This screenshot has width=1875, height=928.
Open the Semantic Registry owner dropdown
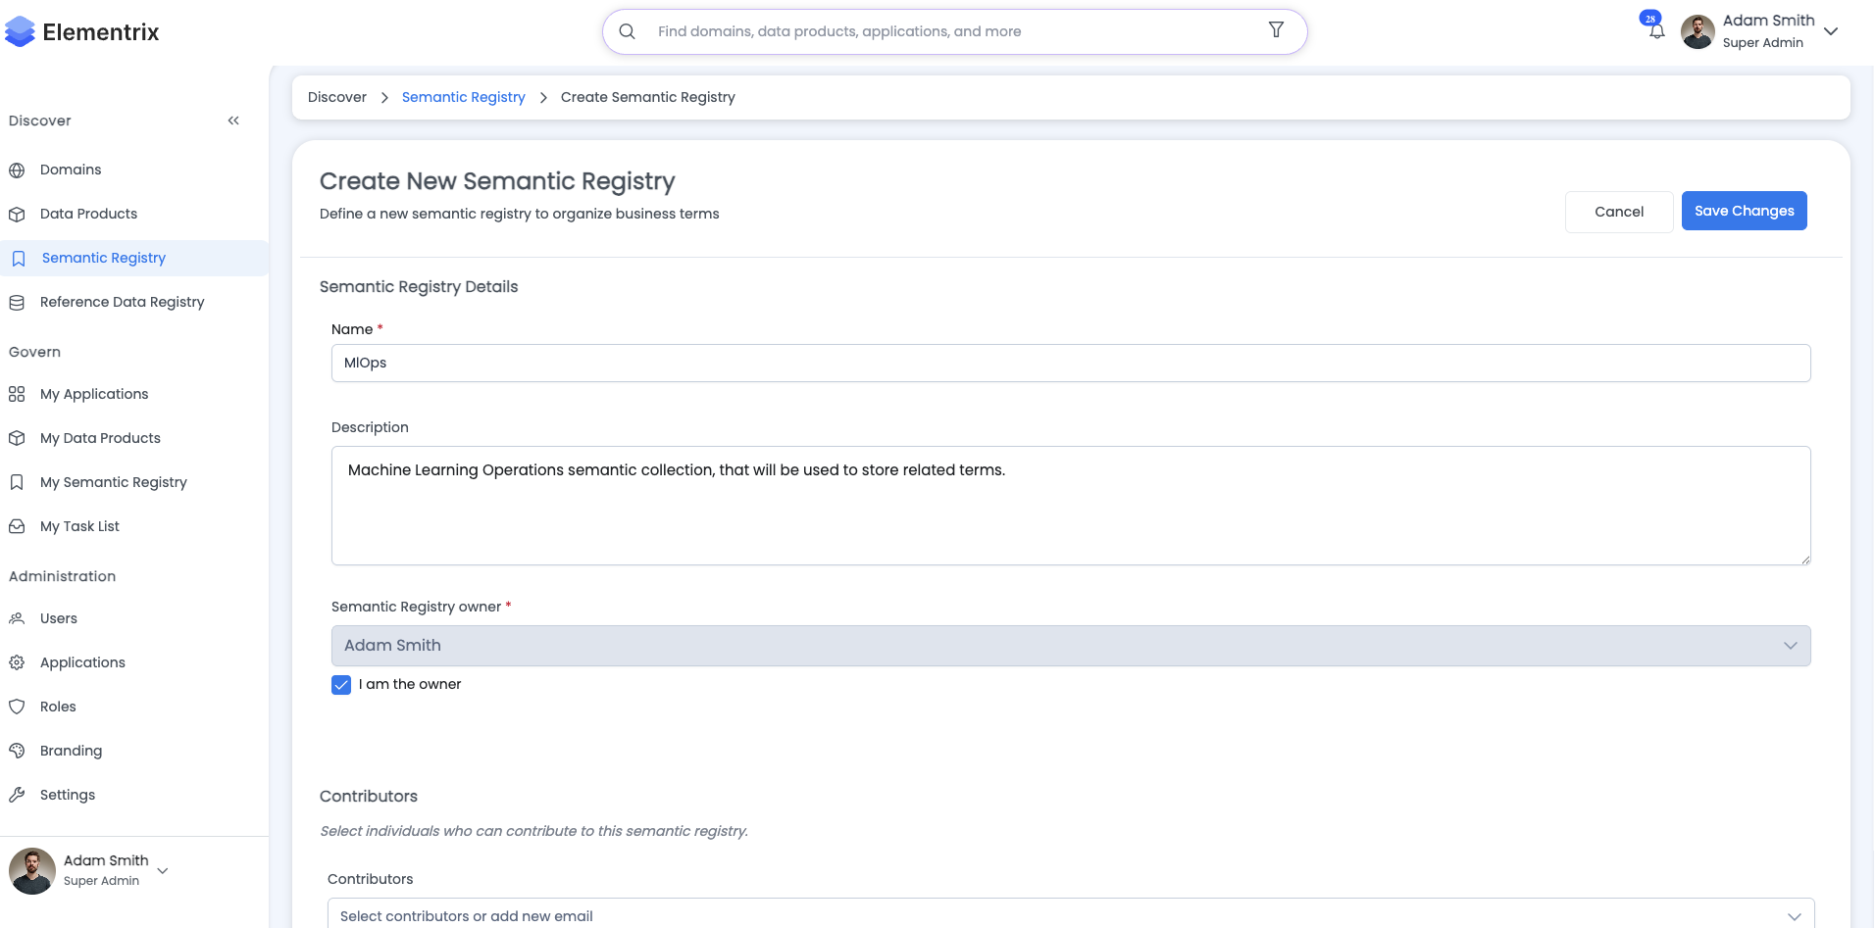(x=1792, y=645)
